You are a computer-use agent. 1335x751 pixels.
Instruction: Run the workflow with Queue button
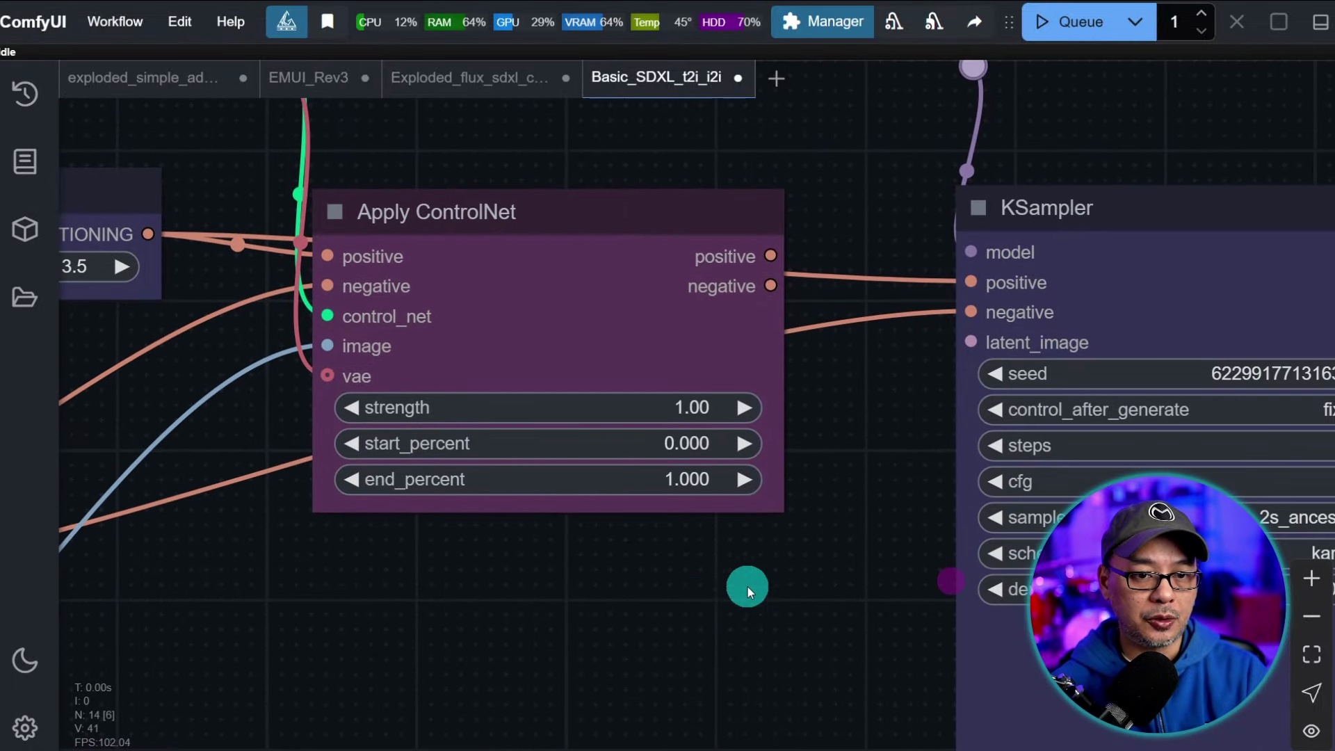click(1069, 22)
